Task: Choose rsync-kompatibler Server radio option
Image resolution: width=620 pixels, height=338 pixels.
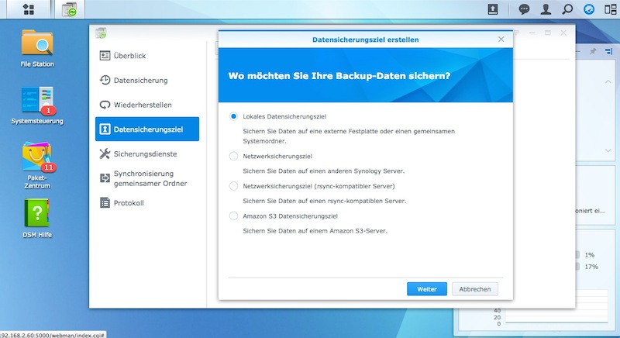Action: click(233, 186)
